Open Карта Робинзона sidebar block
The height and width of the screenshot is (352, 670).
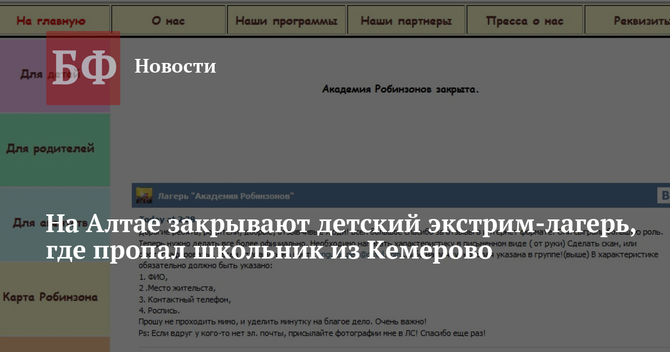coord(51,297)
